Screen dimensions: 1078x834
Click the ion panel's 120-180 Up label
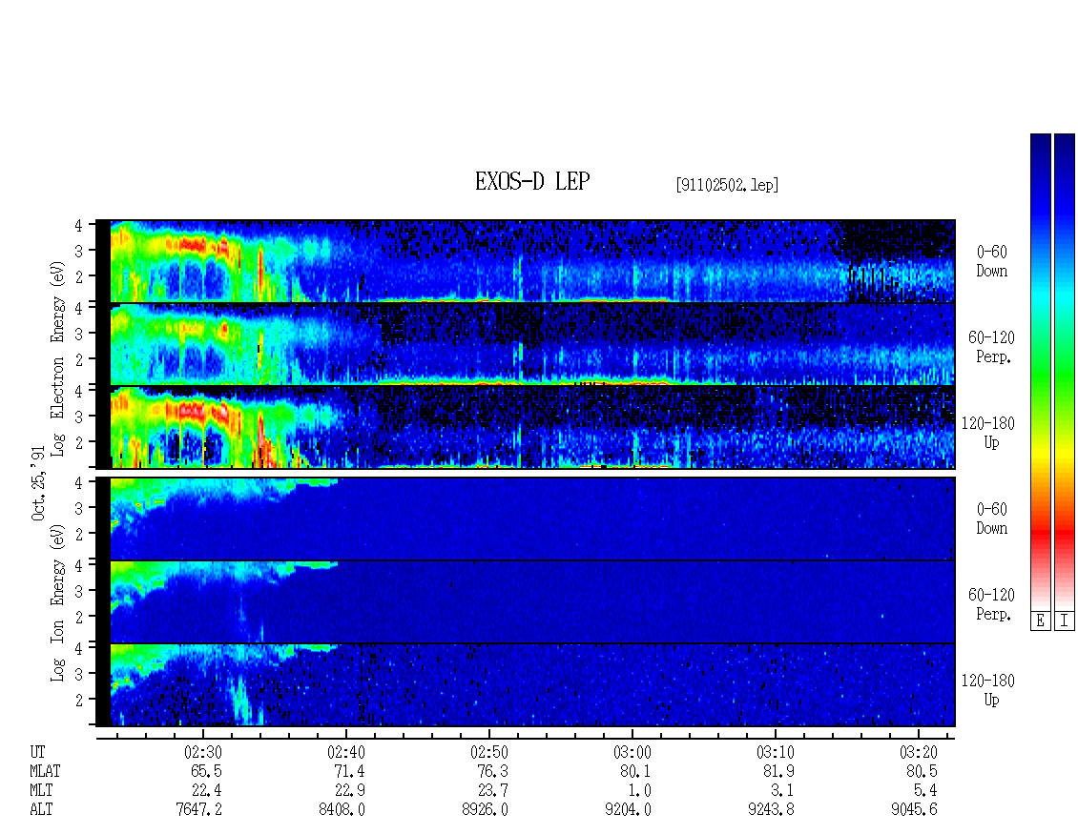(988, 690)
